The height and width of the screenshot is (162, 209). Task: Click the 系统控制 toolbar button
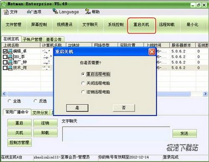[x=116, y=25]
